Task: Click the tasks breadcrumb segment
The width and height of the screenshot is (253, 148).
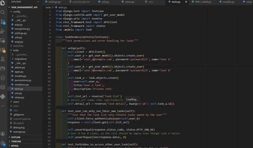Action: pyautogui.click(x=48, y=7)
